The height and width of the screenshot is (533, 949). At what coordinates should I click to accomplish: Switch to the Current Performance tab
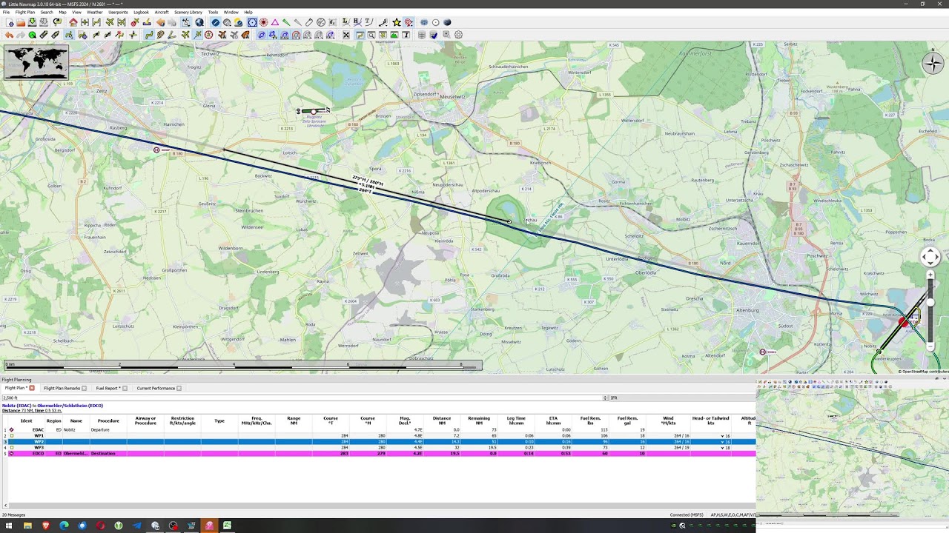coord(156,388)
